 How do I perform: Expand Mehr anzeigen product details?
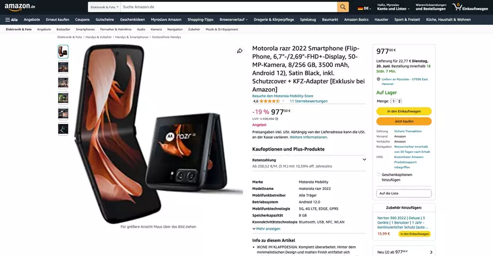point(266,229)
